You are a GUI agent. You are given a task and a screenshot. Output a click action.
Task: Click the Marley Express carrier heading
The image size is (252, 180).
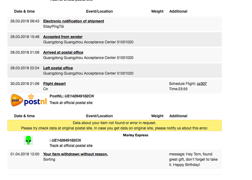135,135
